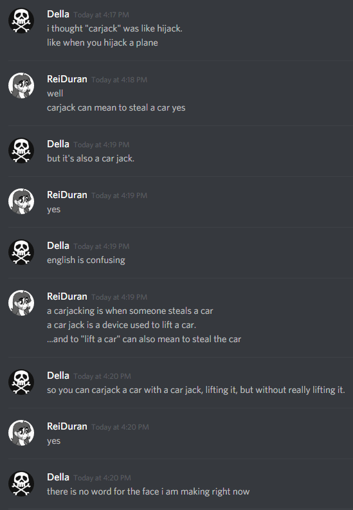The image size is (353, 510).
Task: Click 'carjack can mean to steal a car yes'
Action: click(x=116, y=108)
